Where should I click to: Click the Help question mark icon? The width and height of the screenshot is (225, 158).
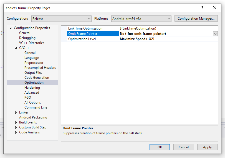pyautogui.click(x=202, y=8)
